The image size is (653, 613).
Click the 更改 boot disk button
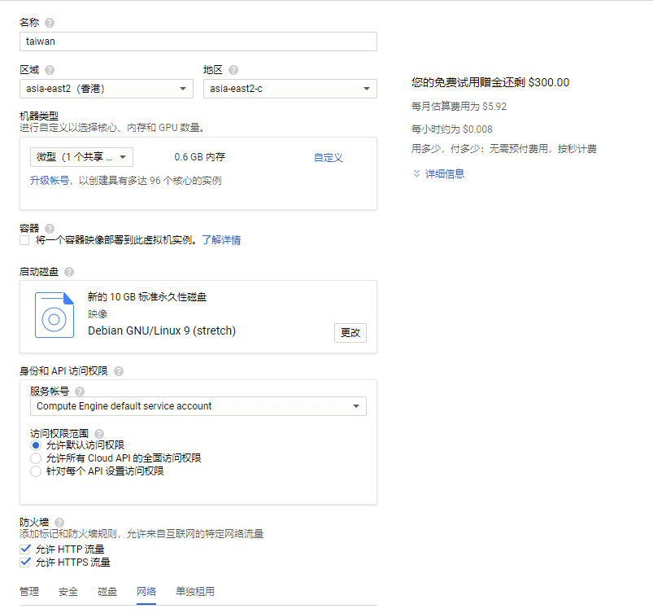coord(350,333)
